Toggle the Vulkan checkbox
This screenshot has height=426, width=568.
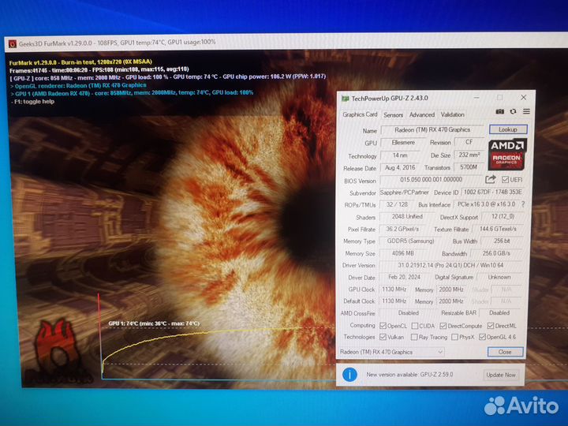383,337
